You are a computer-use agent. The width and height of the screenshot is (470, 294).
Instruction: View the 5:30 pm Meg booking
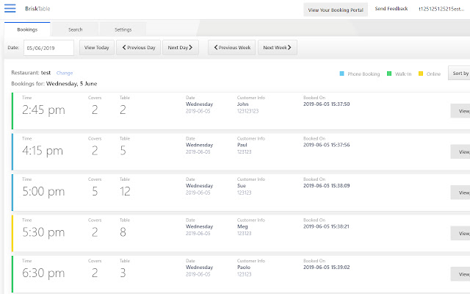tap(460, 234)
